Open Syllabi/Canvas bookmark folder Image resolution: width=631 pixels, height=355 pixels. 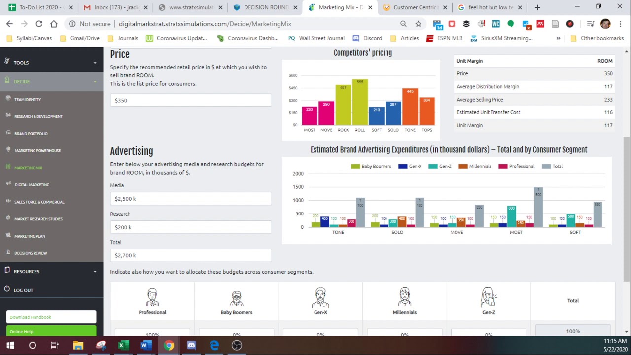(29, 38)
